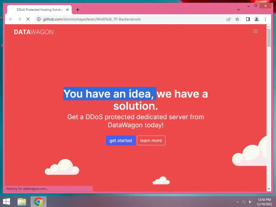The image size is (276, 207).
Task: Open the Windows Start menu
Action: (6, 202)
